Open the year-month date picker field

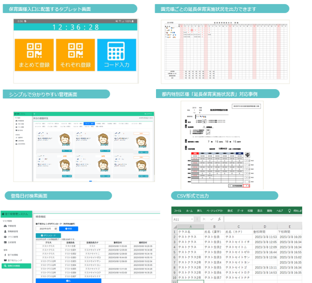coord(46,228)
